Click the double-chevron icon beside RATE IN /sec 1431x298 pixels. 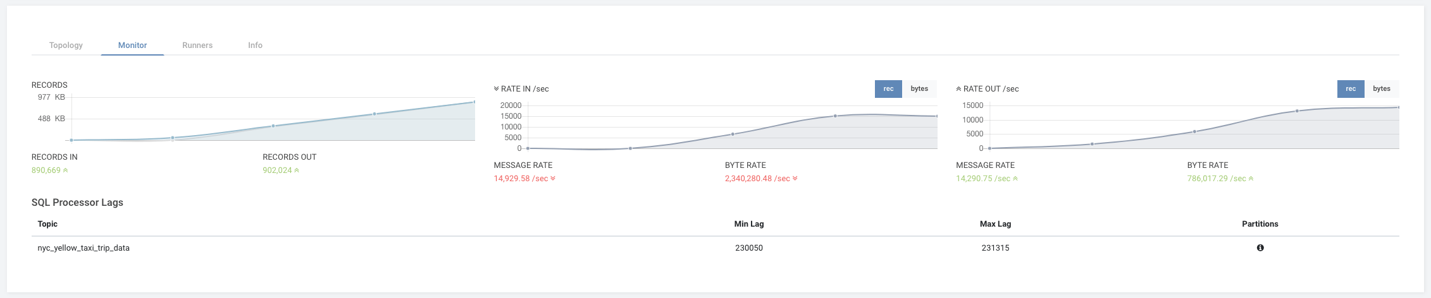click(x=497, y=89)
